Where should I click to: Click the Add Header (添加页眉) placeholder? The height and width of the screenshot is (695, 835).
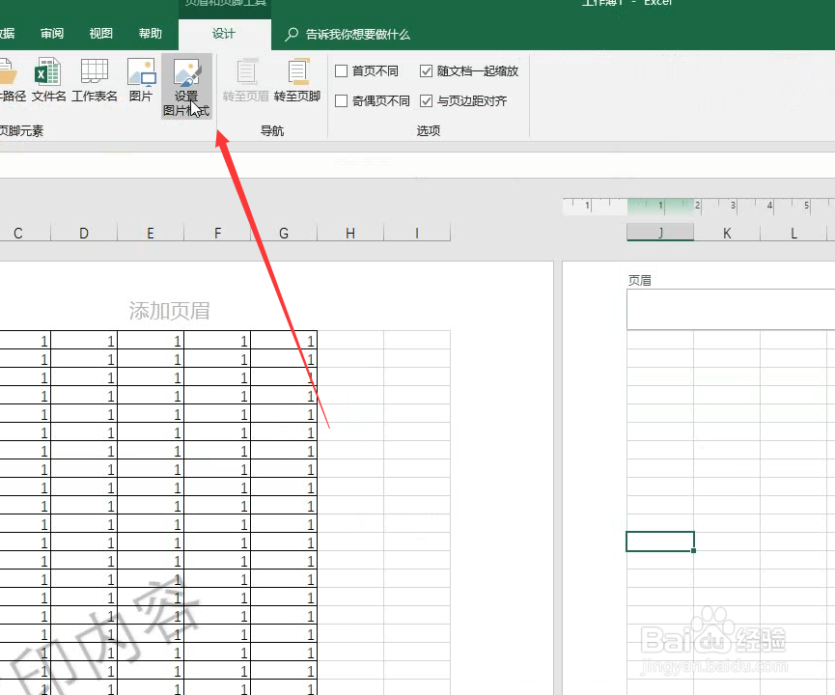pos(169,311)
